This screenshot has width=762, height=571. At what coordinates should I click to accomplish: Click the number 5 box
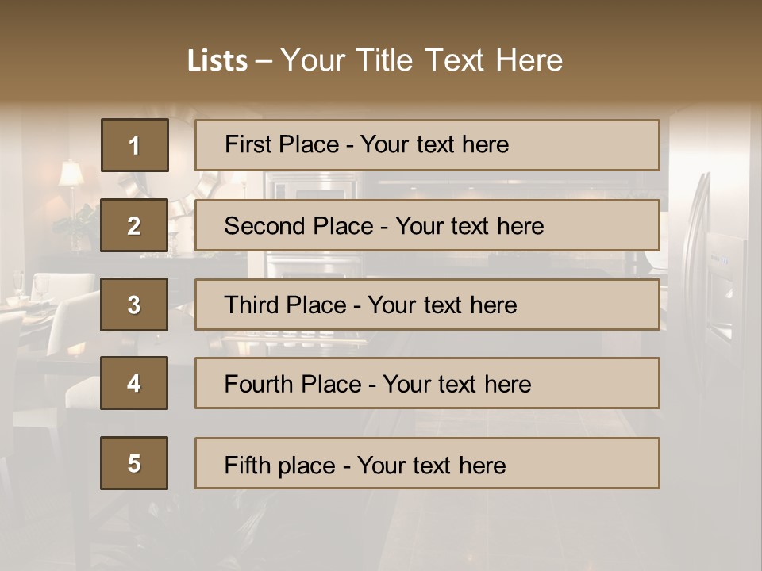pos(134,463)
